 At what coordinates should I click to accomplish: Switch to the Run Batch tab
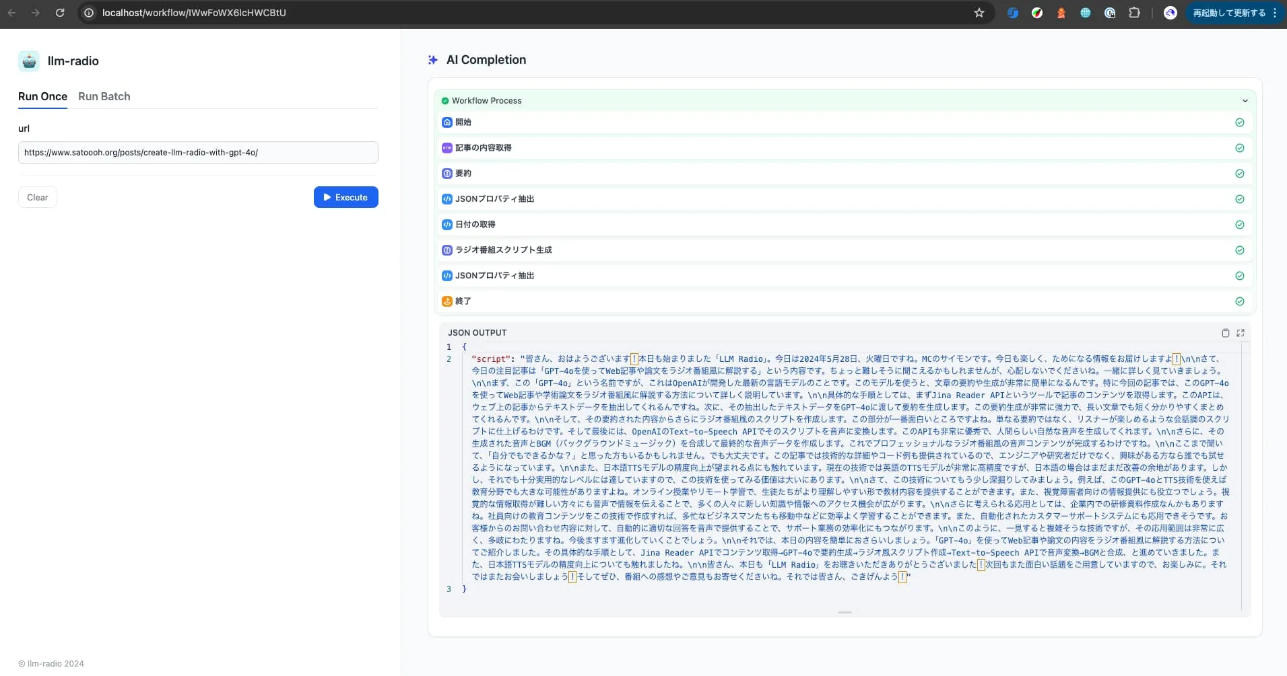[x=104, y=96]
